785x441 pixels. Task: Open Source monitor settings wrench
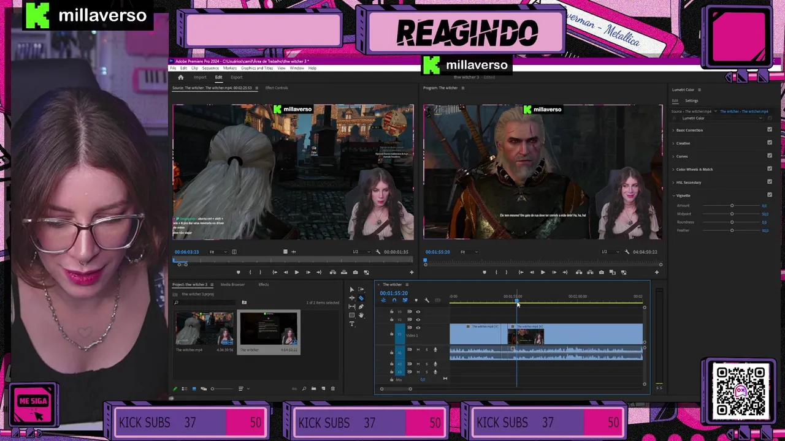(x=378, y=252)
